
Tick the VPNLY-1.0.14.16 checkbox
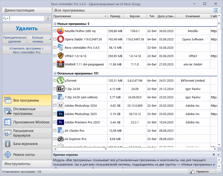pos(55,56)
